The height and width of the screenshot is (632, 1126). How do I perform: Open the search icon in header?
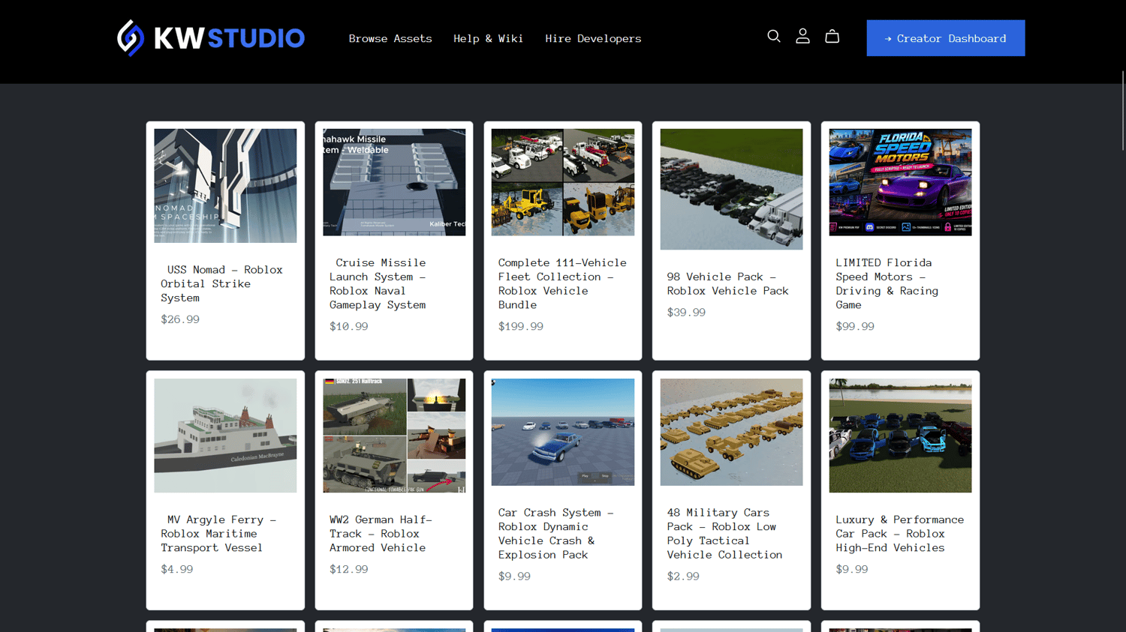tap(773, 36)
